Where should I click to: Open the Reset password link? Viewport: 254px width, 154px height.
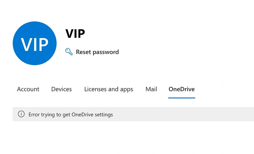pos(97,52)
